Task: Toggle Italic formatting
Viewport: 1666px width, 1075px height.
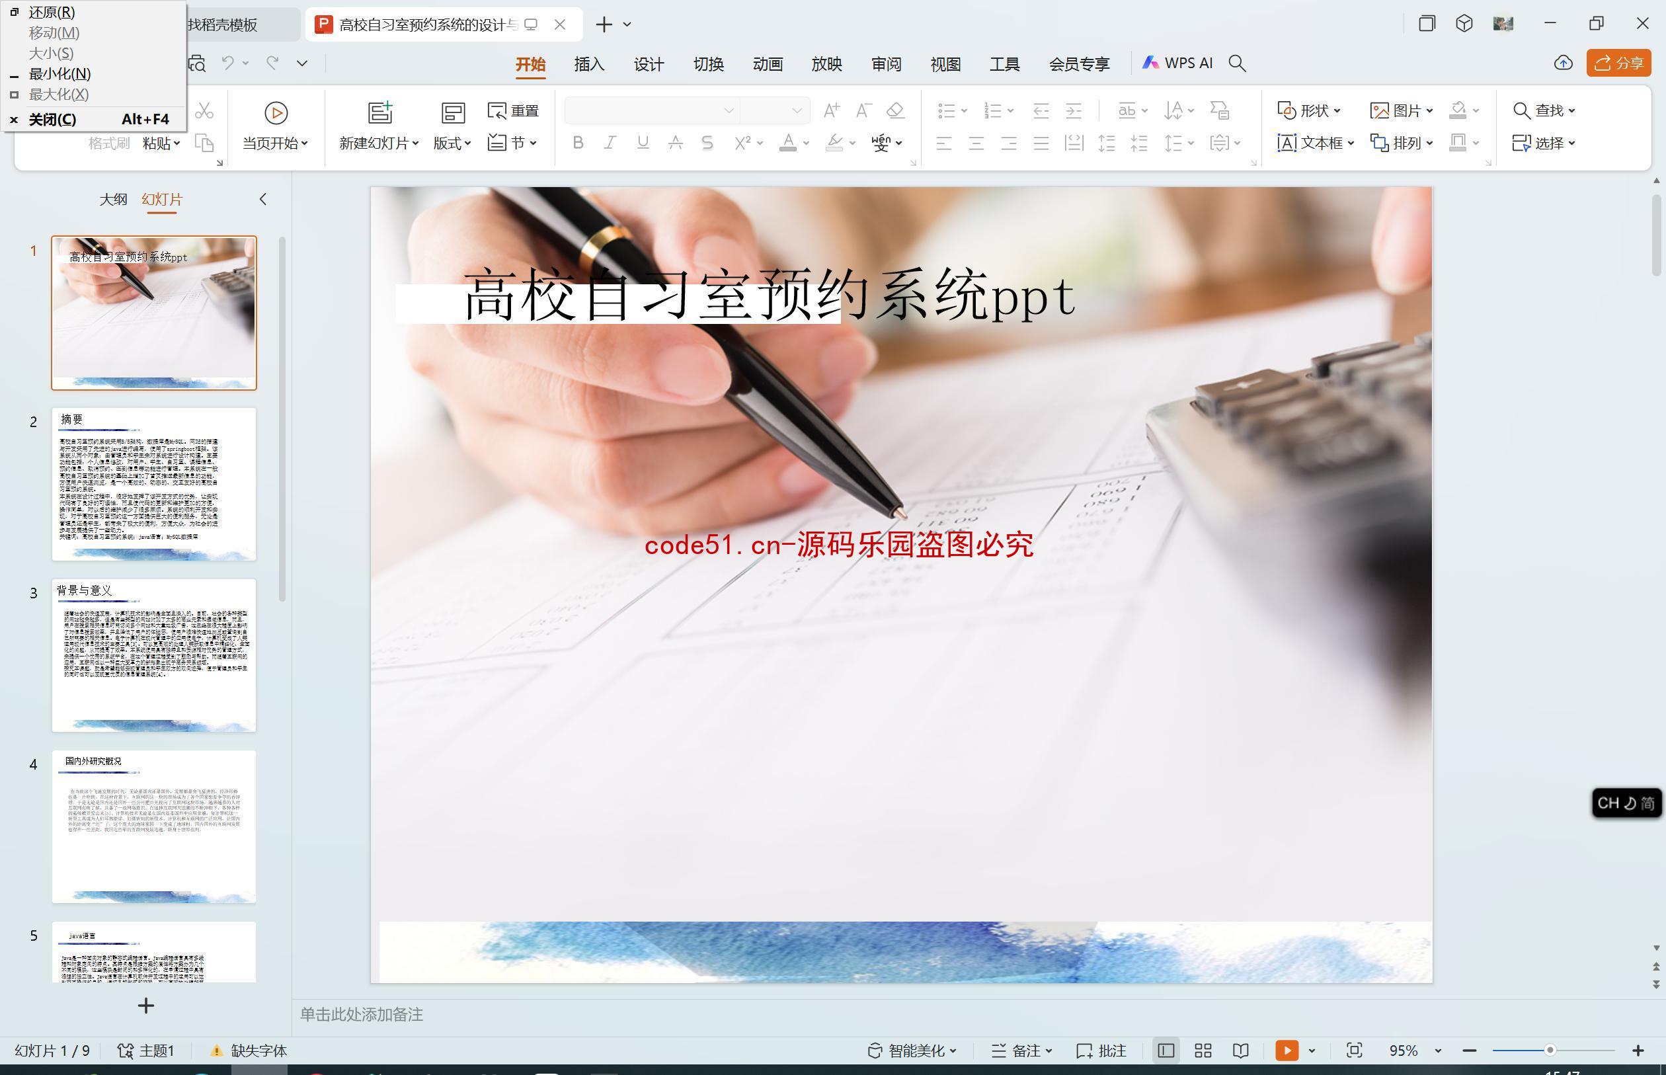Action: click(610, 143)
